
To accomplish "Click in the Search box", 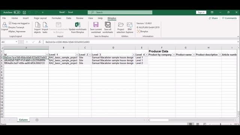I will (x=120, y=12).
